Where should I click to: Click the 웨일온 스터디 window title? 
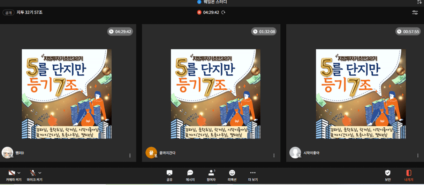click(215, 2)
